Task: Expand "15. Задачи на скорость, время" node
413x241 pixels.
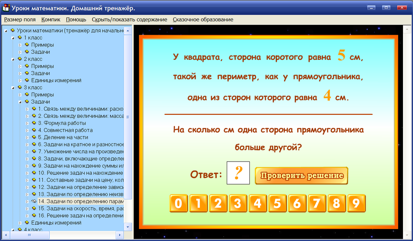Action: coord(27,209)
